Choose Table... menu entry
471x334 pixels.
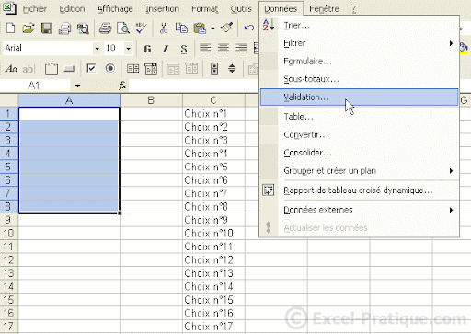pos(359,117)
